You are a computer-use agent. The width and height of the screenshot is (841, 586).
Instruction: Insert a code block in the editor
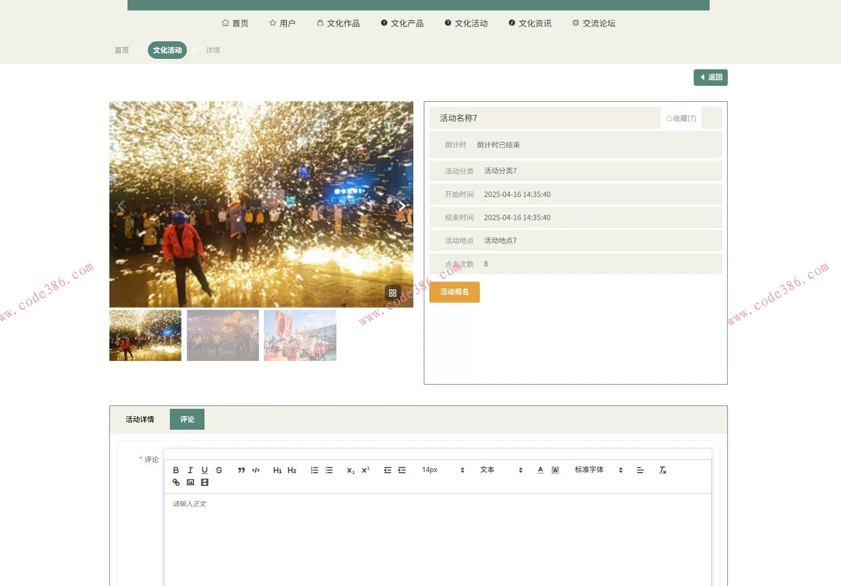click(x=256, y=470)
